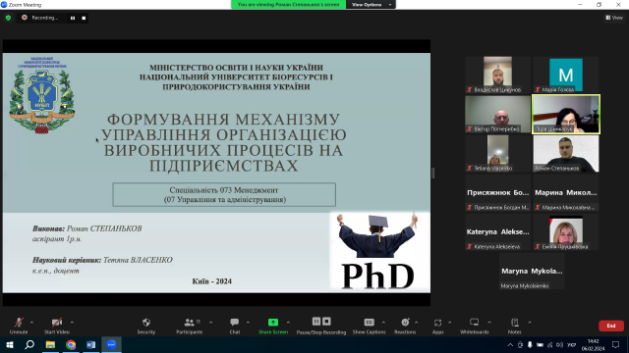Stop recording via top-left indicator
Image resolution: width=629 pixels, height=353 pixels.
pos(84,18)
